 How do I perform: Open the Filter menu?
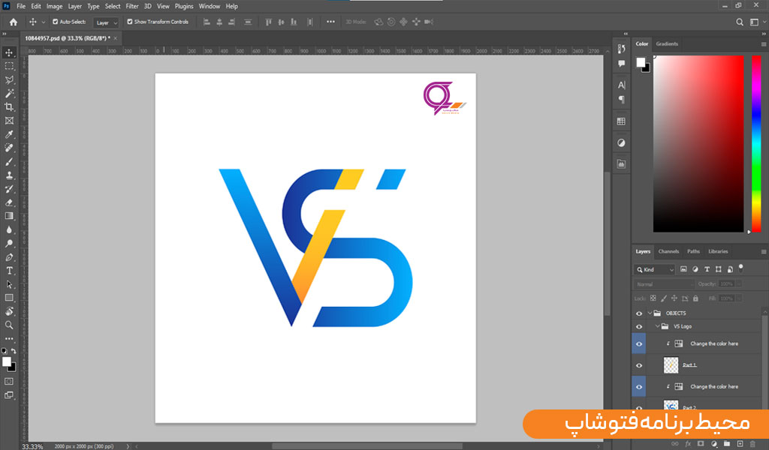pyautogui.click(x=132, y=6)
